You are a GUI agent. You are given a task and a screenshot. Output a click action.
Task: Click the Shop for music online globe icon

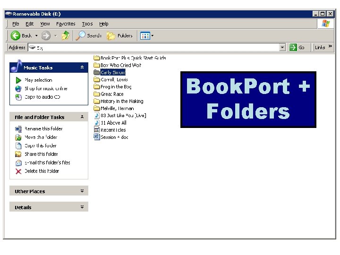coord(18,89)
